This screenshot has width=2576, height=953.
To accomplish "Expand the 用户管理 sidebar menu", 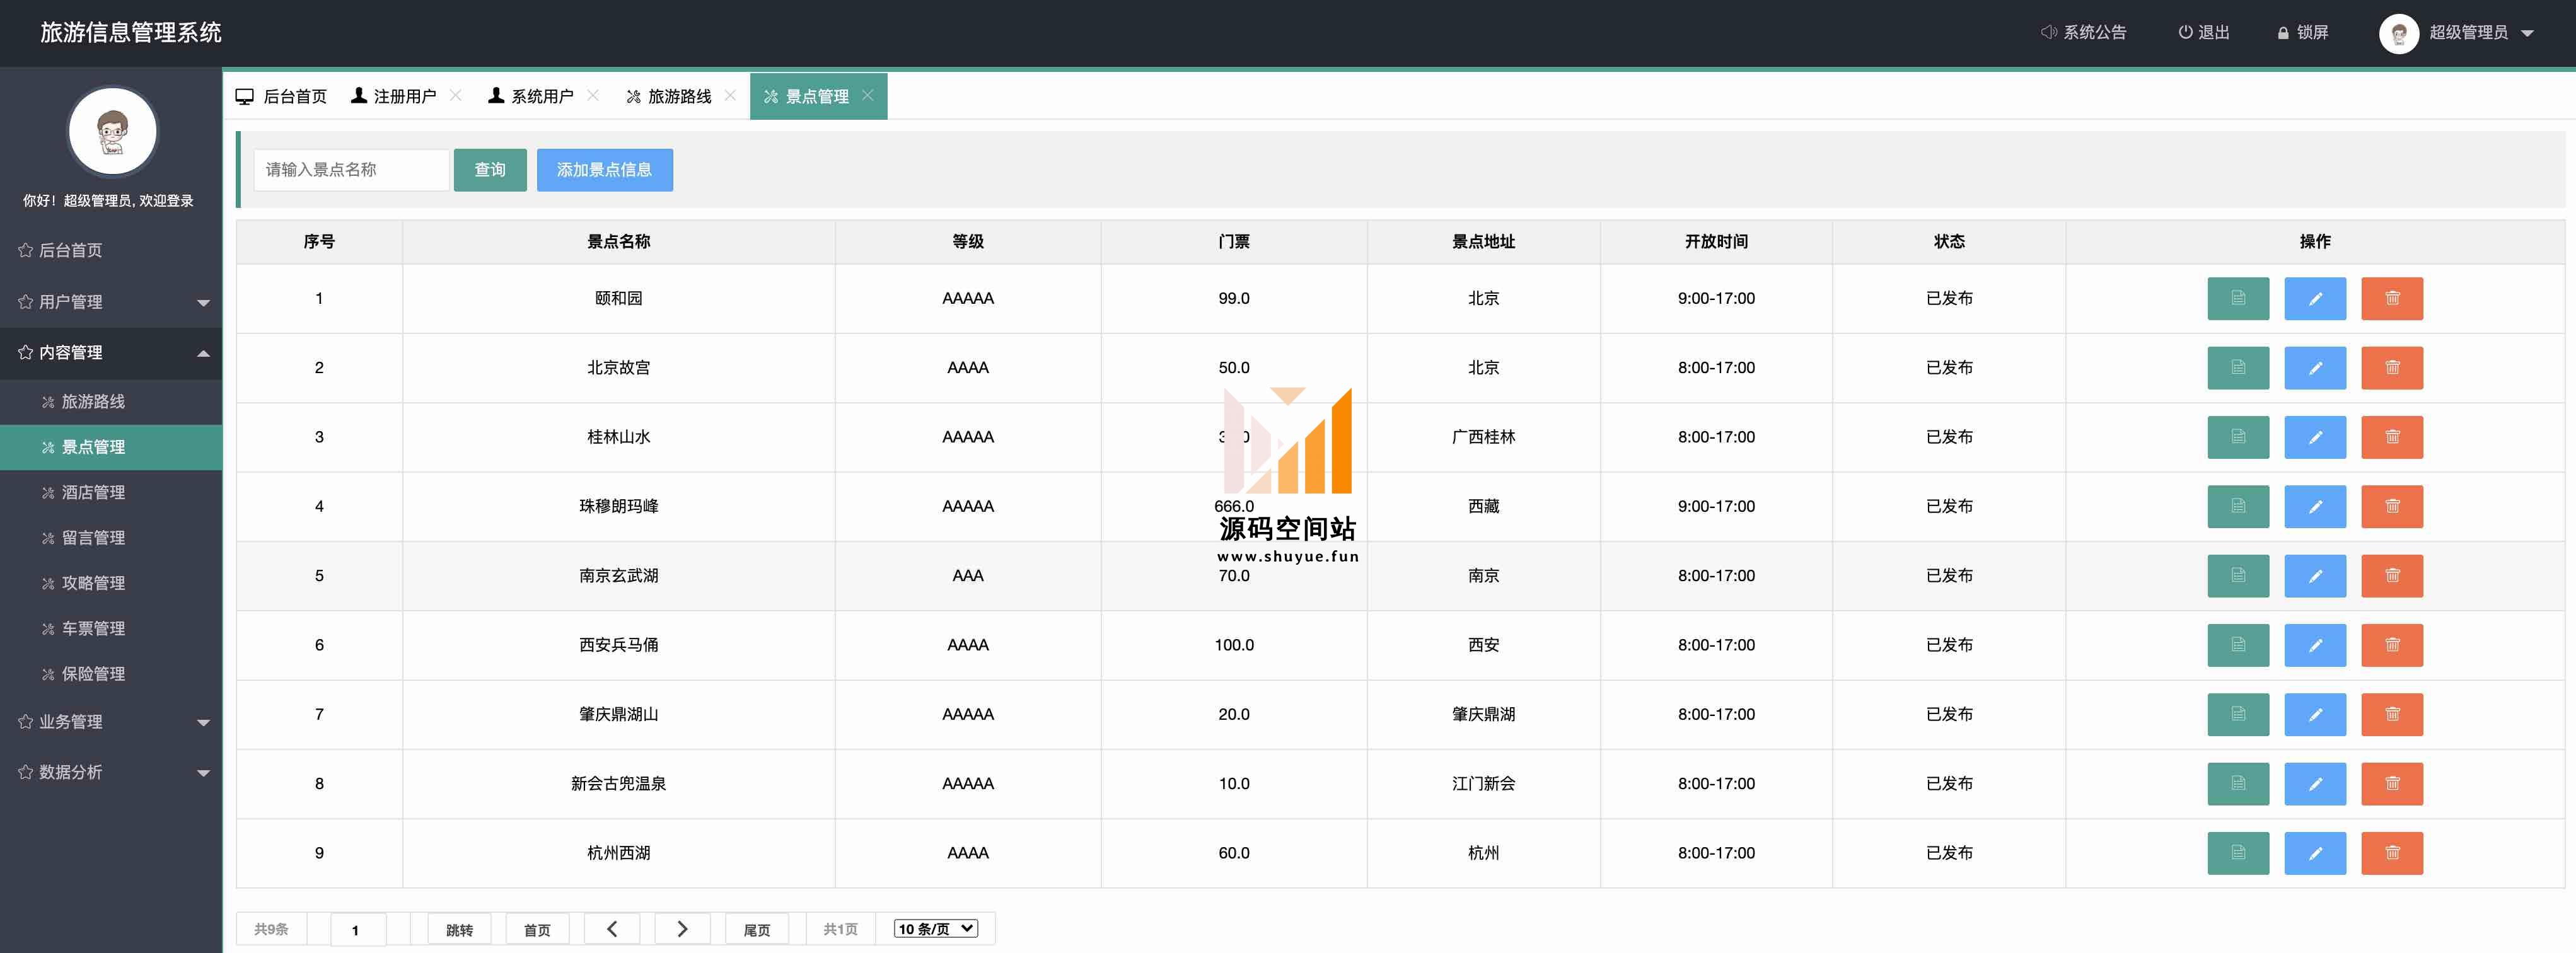I will click(x=111, y=302).
